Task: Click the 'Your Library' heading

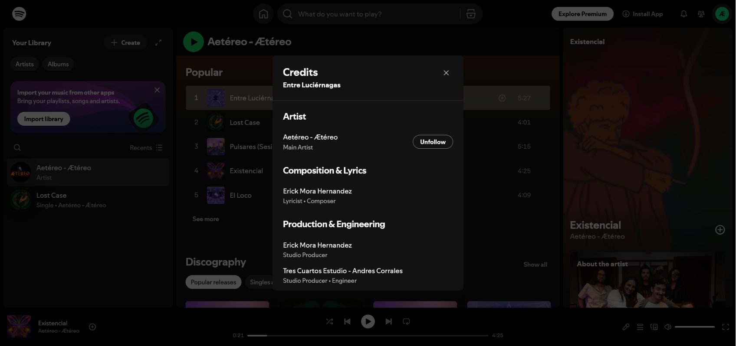Action: click(x=32, y=42)
